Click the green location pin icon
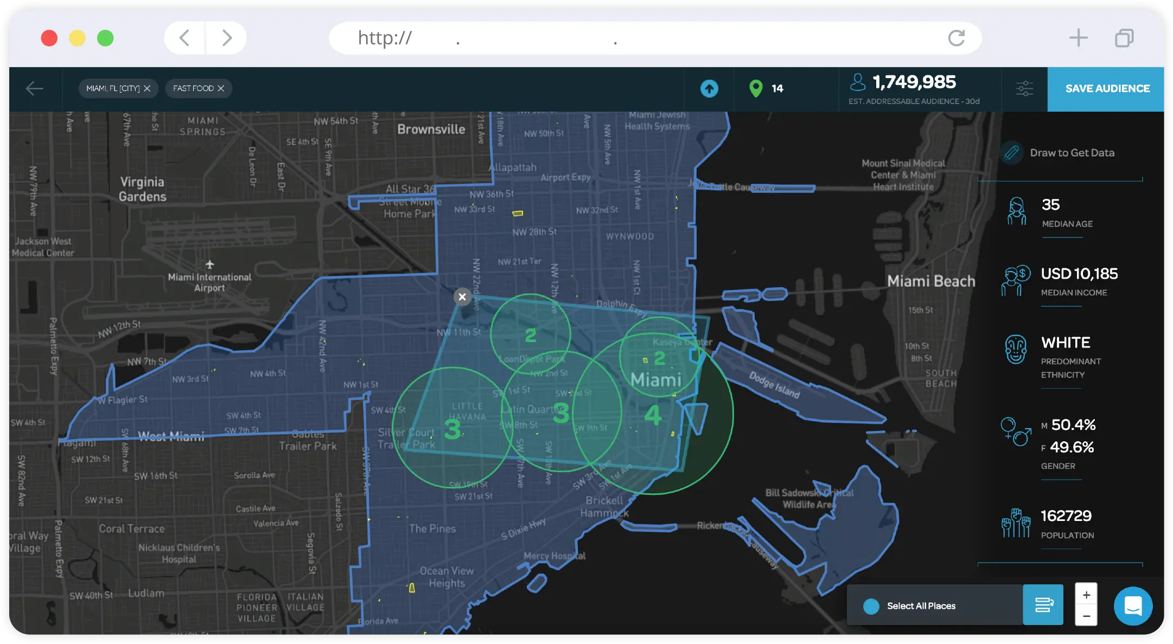This screenshot has width=1173, height=644. pos(755,88)
